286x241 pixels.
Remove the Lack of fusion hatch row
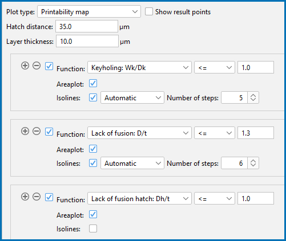(37, 197)
